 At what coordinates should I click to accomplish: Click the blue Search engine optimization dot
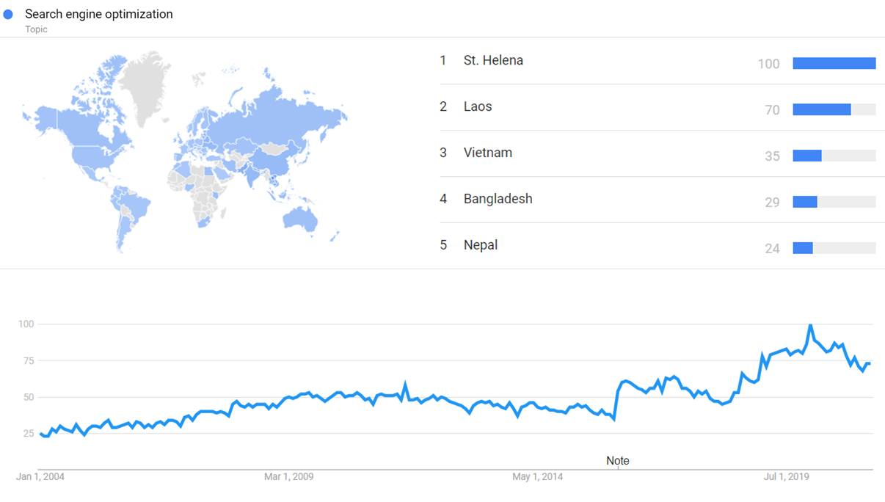pos(9,15)
